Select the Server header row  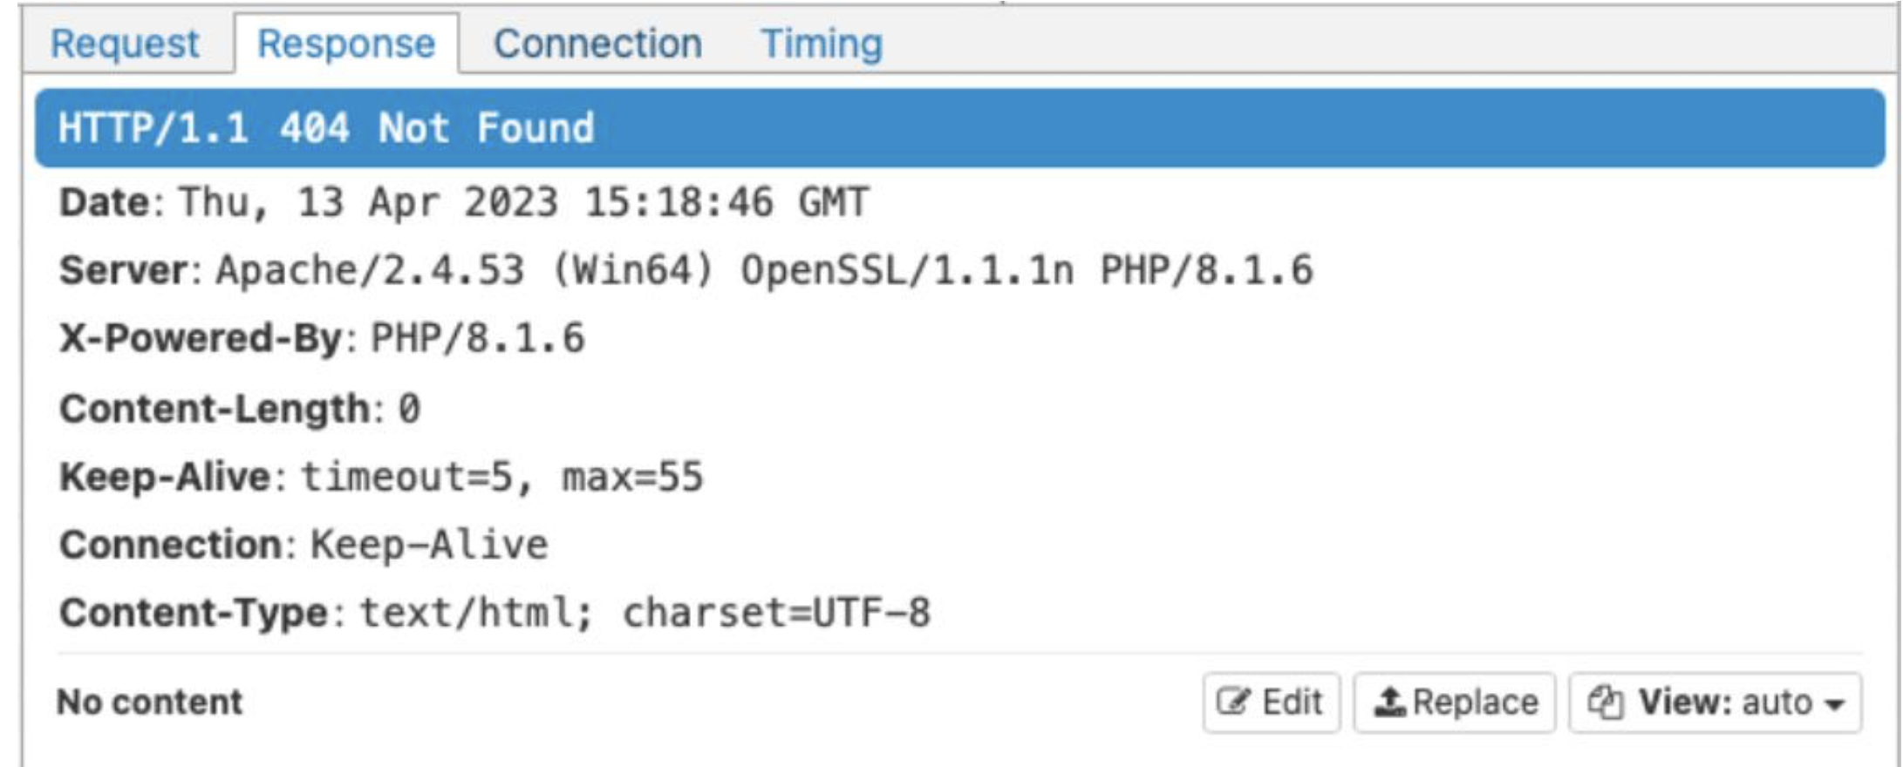(685, 271)
